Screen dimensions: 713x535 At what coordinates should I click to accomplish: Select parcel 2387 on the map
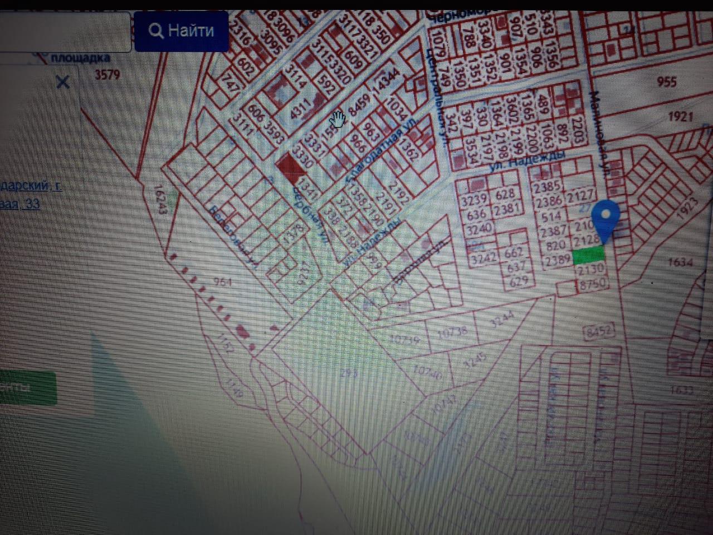[x=553, y=230]
